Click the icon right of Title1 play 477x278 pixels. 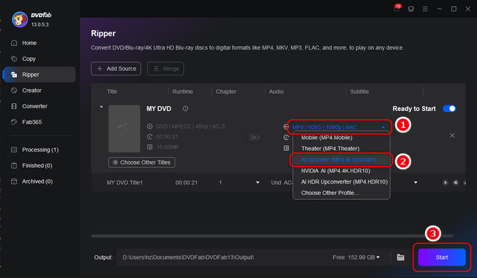coord(455,182)
